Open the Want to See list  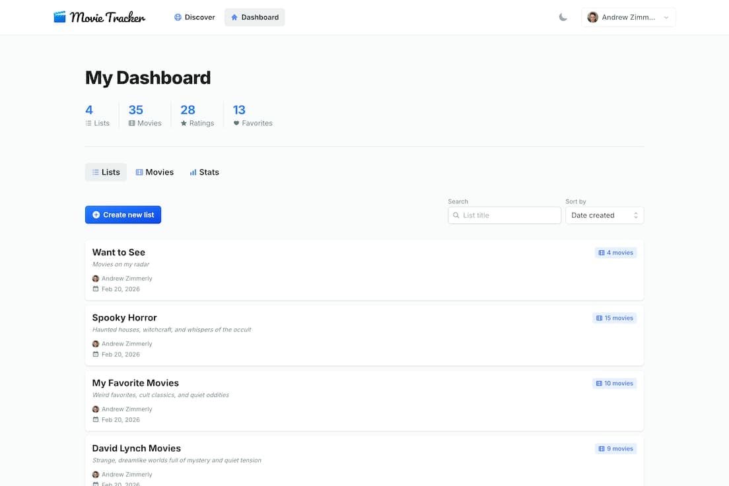[364, 270]
